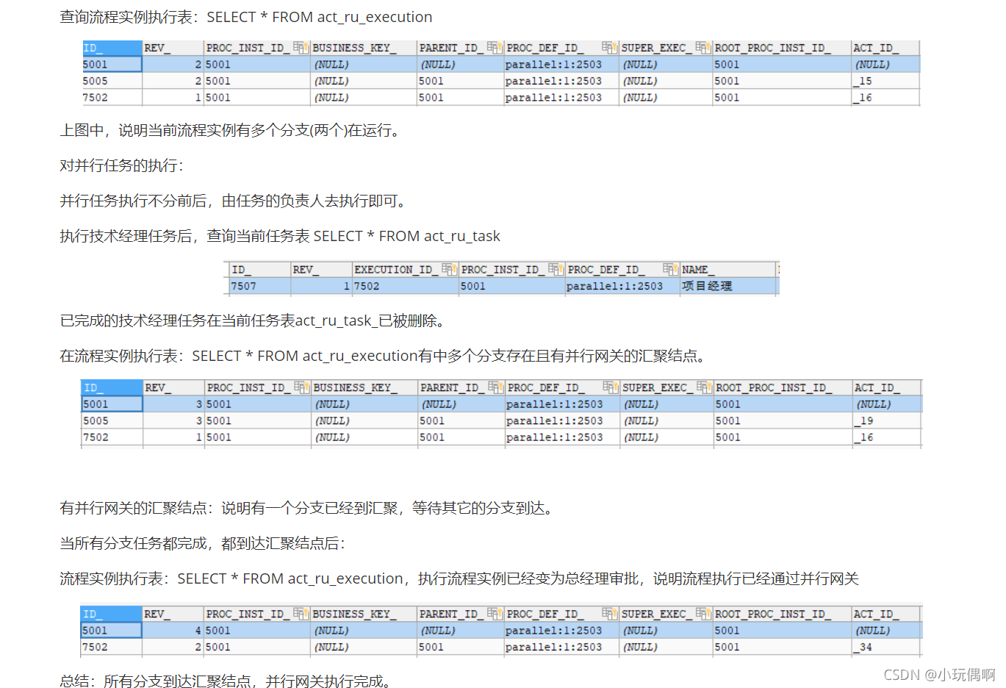
Task: Select the ACT_ID_ cell showing _15
Action: 885,81
